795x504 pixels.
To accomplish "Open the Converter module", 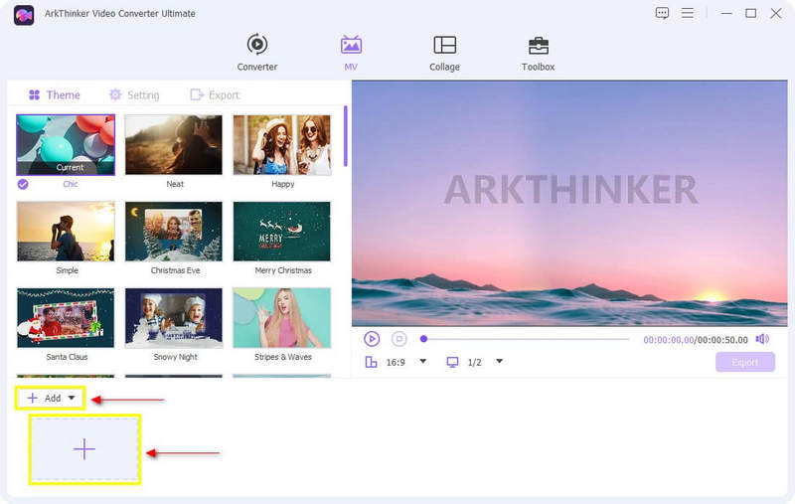I will point(257,53).
